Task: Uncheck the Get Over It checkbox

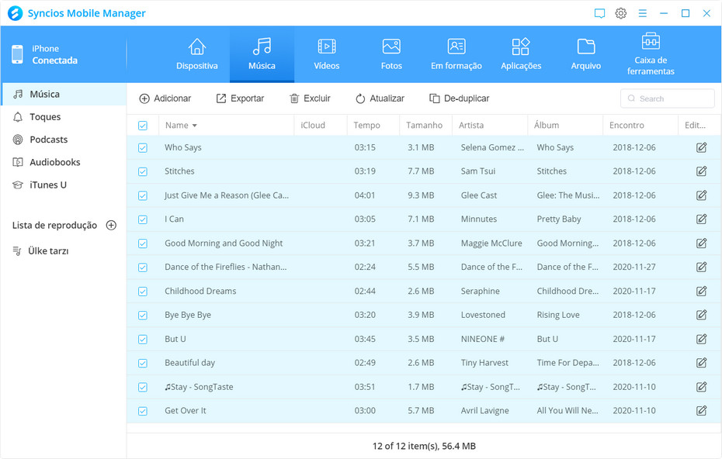Action: click(x=143, y=411)
